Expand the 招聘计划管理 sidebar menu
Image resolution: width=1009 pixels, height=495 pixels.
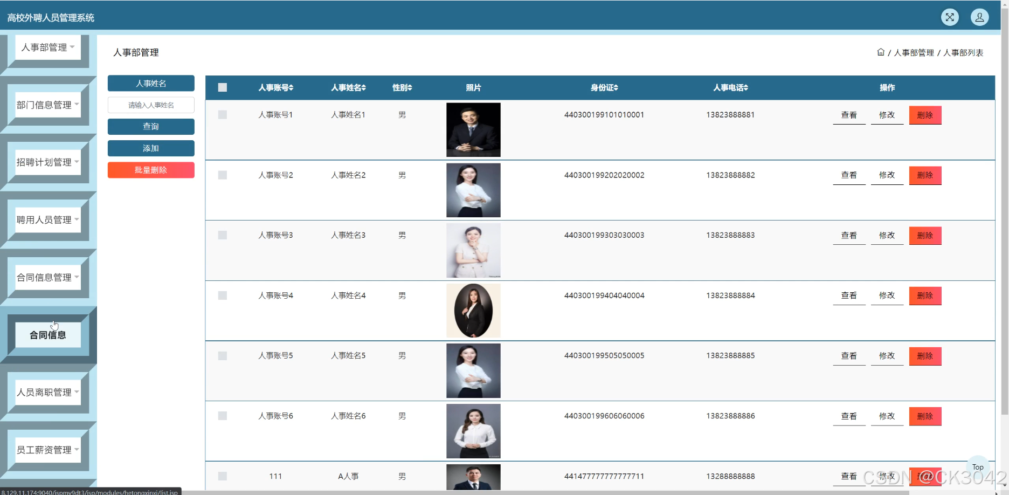tap(48, 162)
